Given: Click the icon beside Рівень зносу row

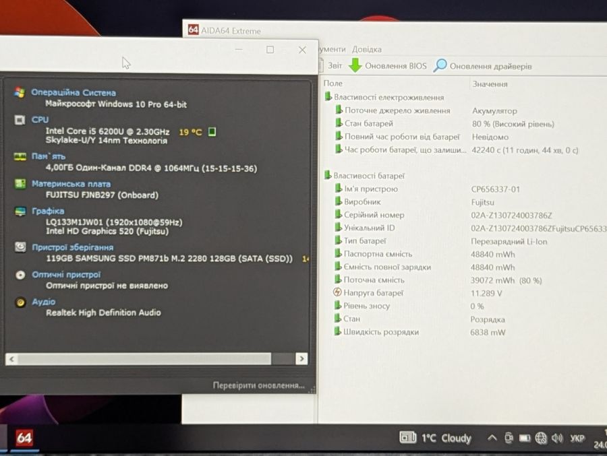Looking at the screenshot, I should click(338, 306).
